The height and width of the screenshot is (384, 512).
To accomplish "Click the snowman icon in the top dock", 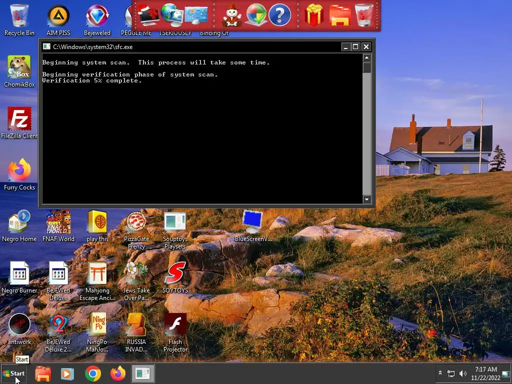I will (232, 15).
